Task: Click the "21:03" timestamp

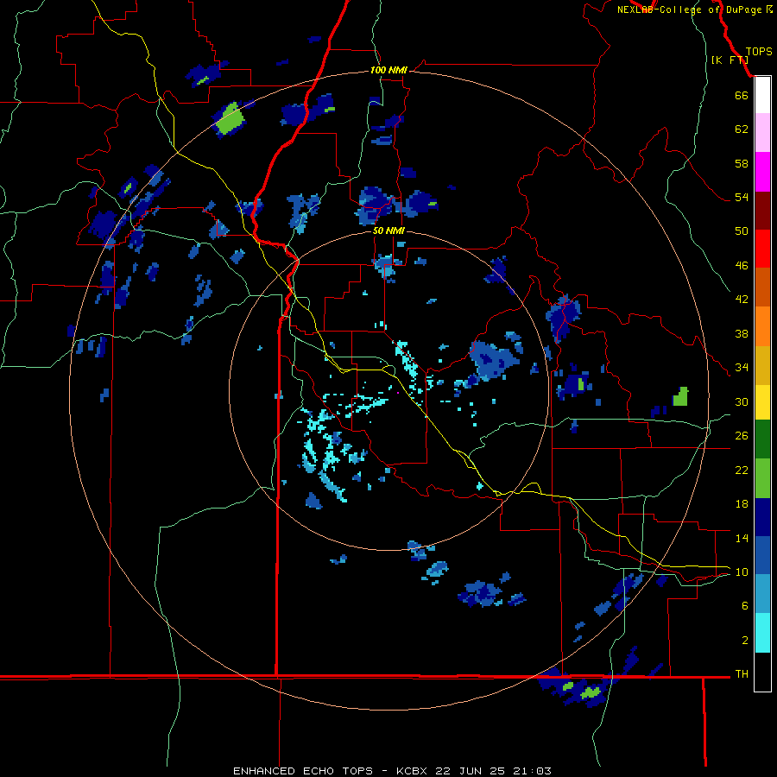Action: (x=532, y=771)
